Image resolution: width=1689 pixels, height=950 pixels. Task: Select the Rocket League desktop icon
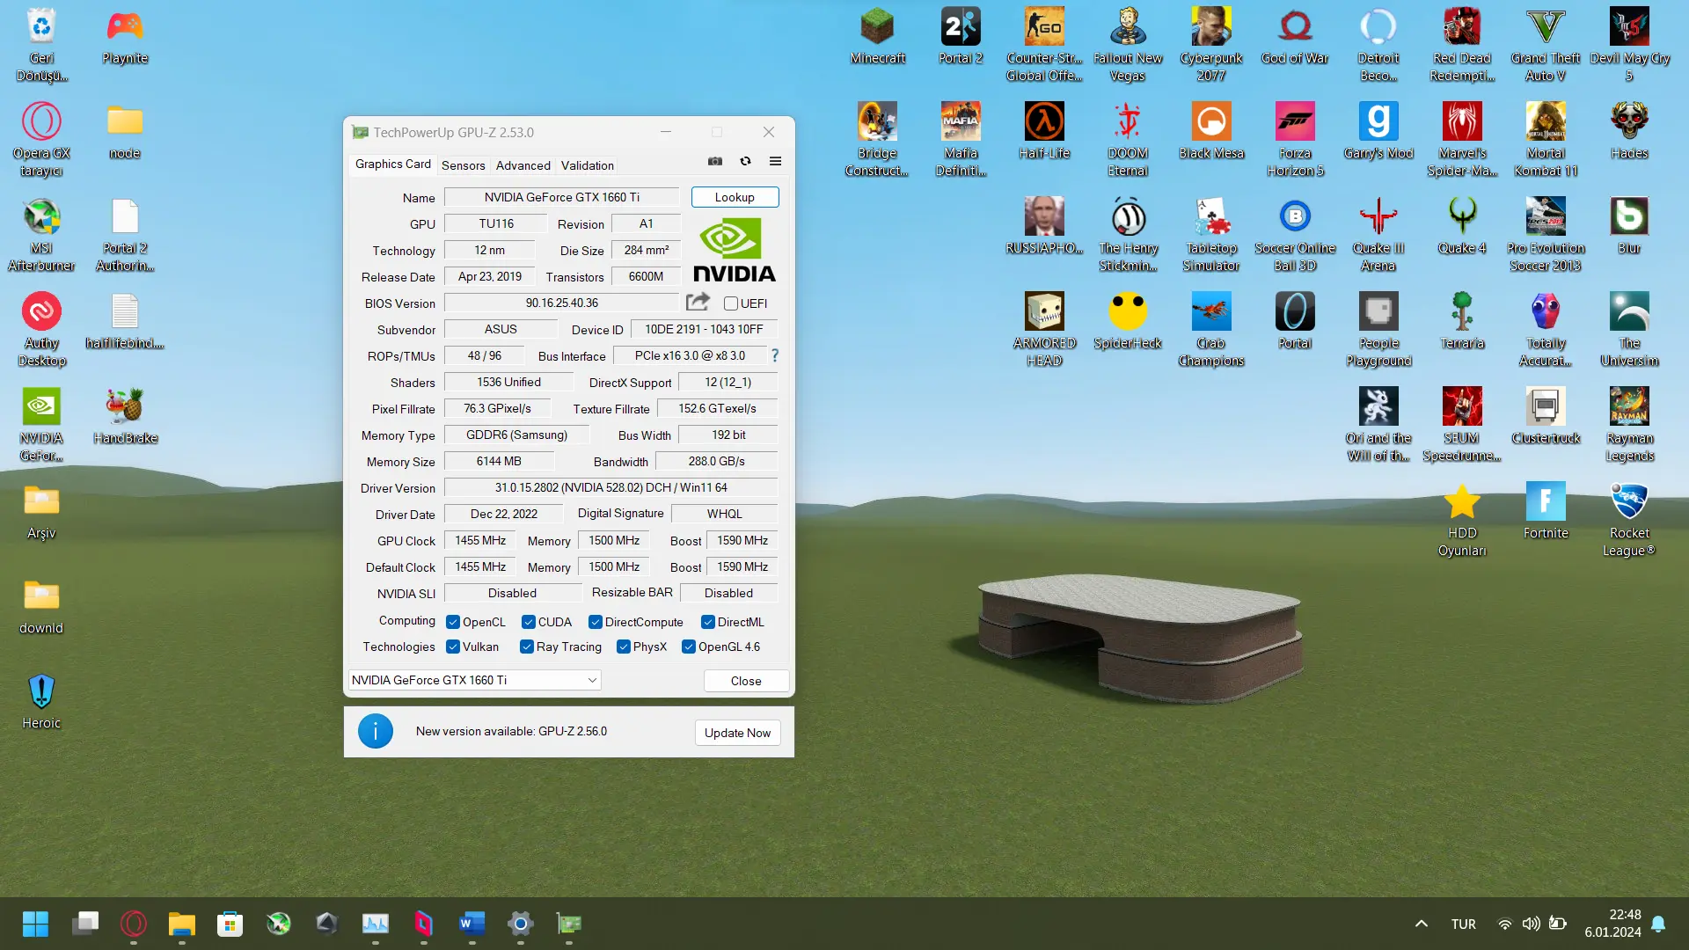1629,519
